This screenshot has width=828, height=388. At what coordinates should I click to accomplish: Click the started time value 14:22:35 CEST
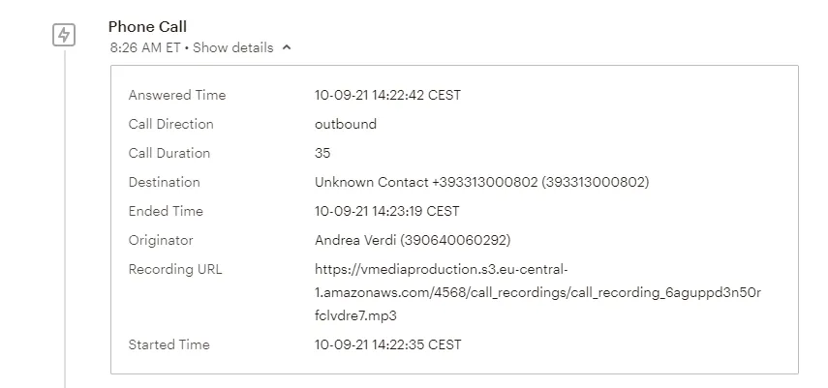pos(387,344)
